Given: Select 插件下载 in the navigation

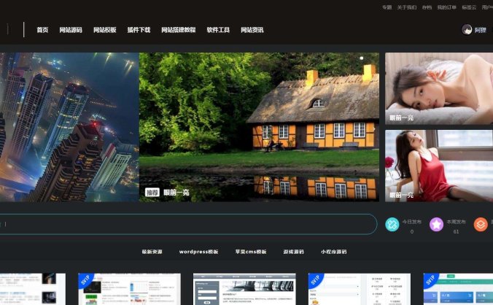Looking at the screenshot, I should click(x=139, y=30).
